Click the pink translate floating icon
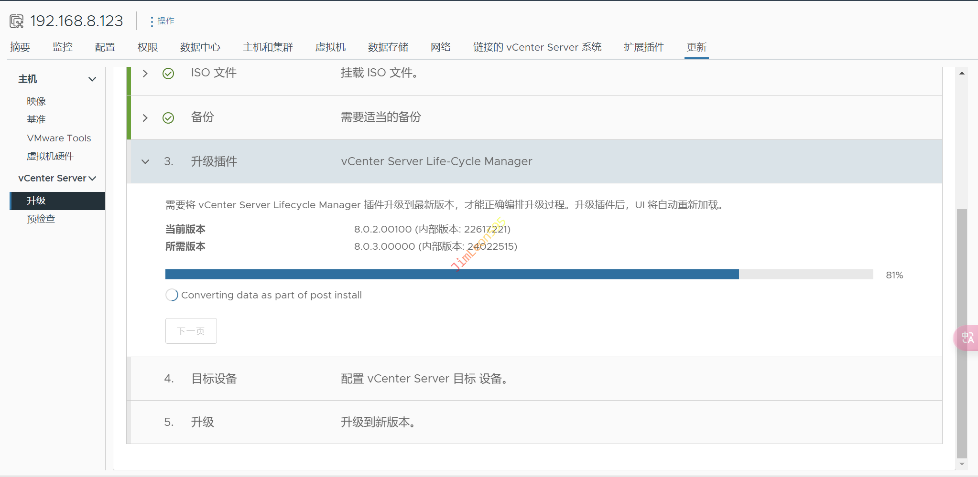The image size is (978, 477). (967, 338)
